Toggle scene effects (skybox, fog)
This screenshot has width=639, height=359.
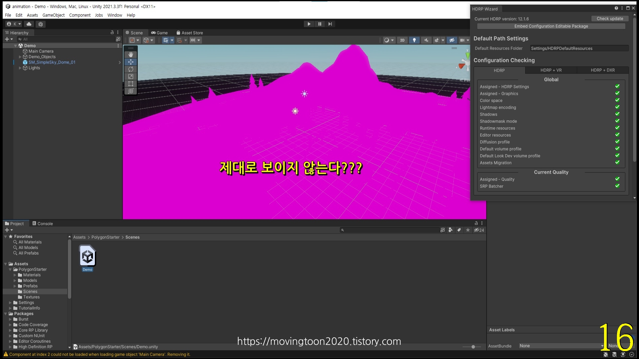(x=437, y=40)
